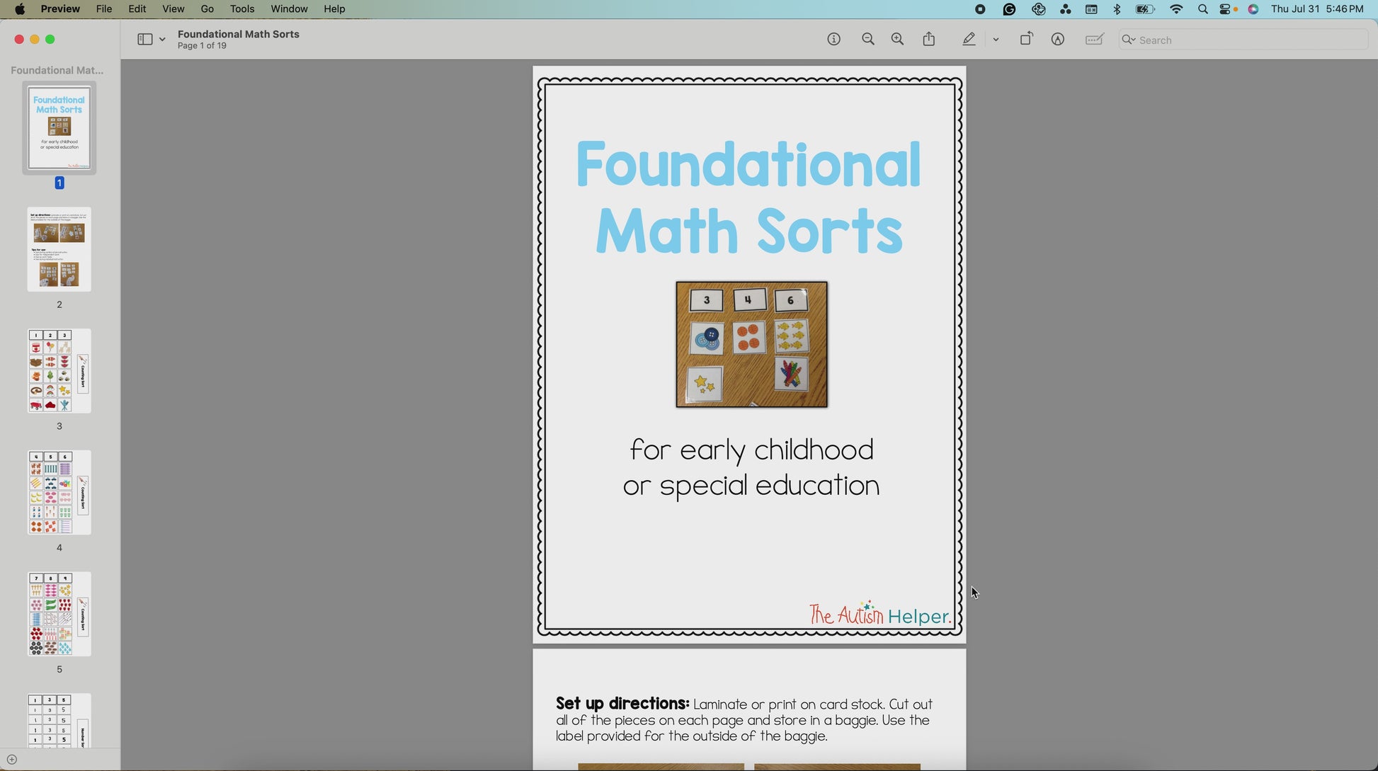Select page 3 thumbnail in sidebar
1378x771 pixels.
point(59,371)
